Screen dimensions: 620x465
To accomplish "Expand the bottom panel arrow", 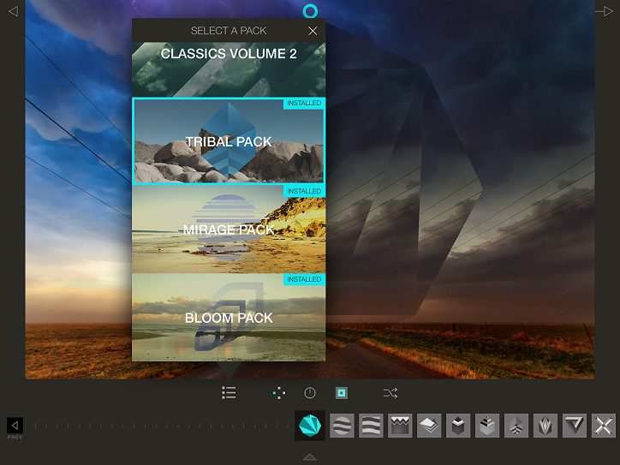I will tap(310, 456).
